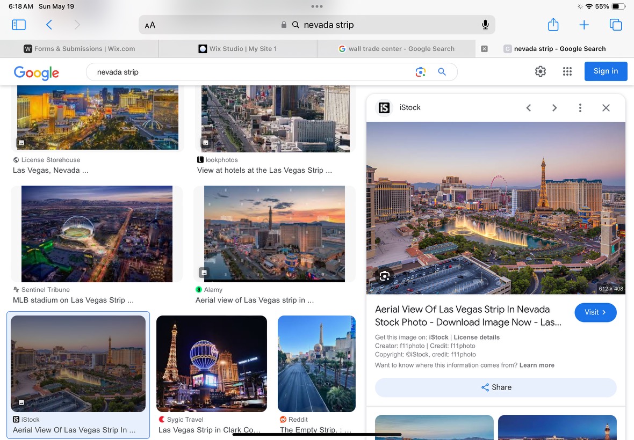Tap the Safari address bar
The image size is (634, 440).
pyautogui.click(x=317, y=25)
